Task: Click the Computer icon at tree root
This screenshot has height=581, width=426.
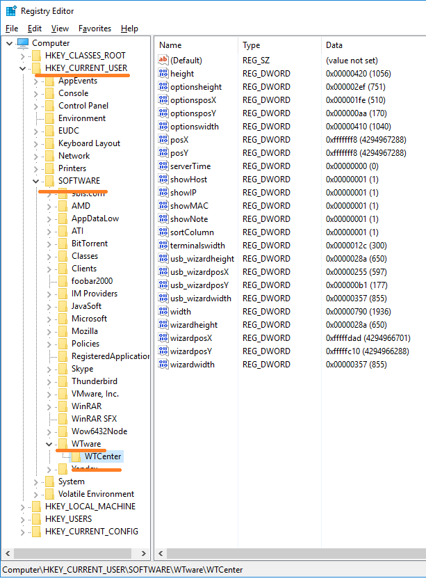Action: [23, 43]
